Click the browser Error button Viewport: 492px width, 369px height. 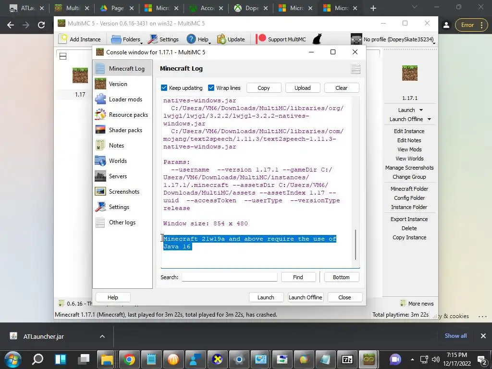472,25
